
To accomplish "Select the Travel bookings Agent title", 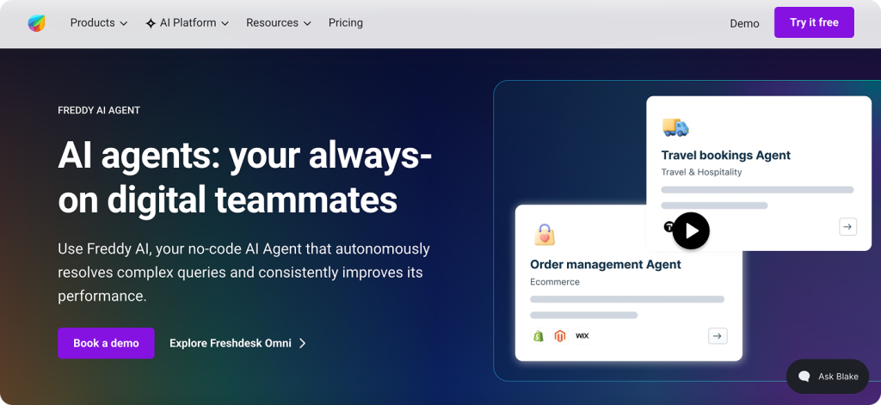I will [726, 155].
